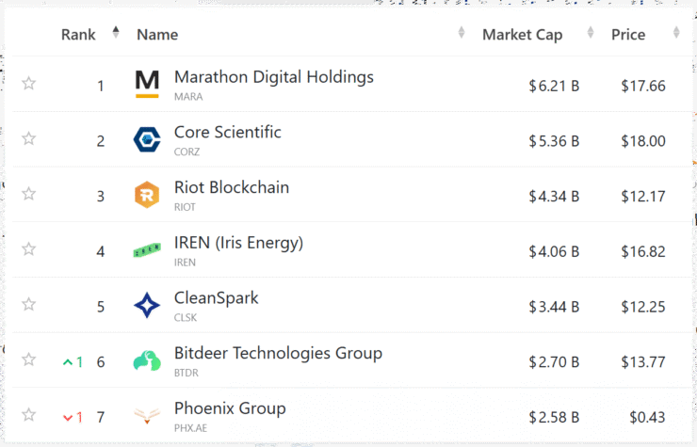Viewport: 697px width, 447px height.
Task: Click the Core Scientific hexagon logo
Action: (x=147, y=139)
